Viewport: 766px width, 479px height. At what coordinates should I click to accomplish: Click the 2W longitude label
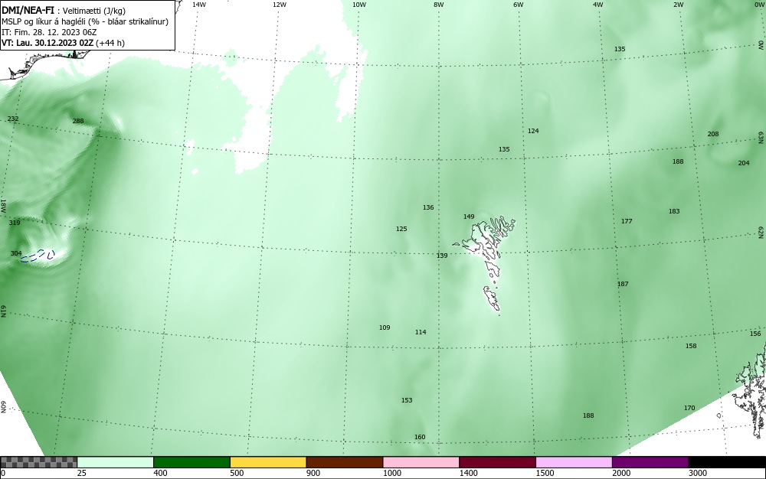pos(679,5)
